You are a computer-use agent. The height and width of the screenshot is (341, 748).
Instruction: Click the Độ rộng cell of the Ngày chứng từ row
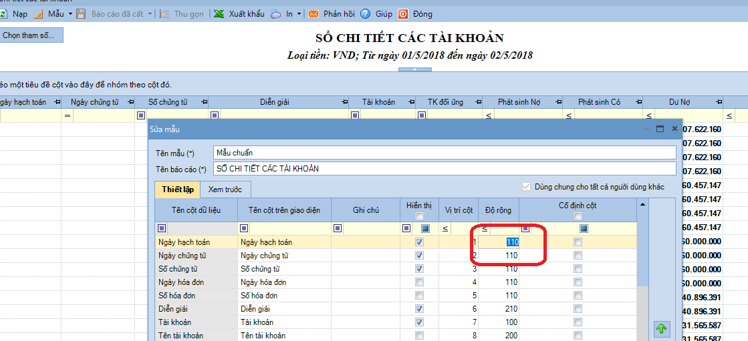[x=499, y=256]
